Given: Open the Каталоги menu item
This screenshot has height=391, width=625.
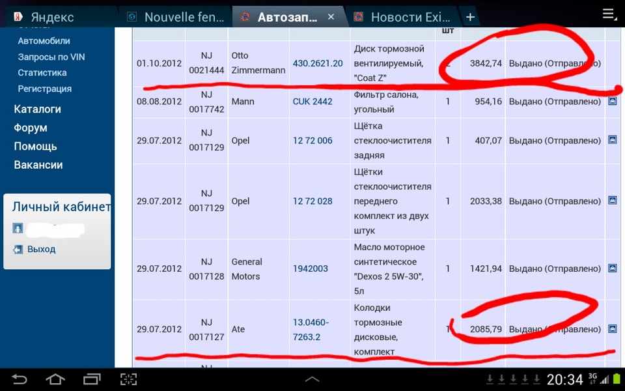Looking at the screenshot, I should pyautogui.click(x=38, y=109).
